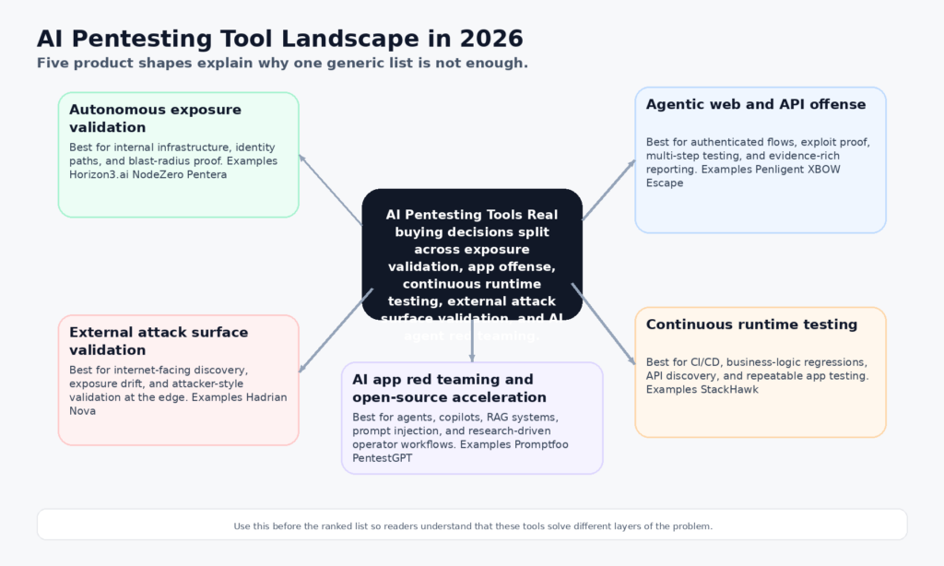
Task: Click the footer note about the ranked list
Action: [472, 525]
